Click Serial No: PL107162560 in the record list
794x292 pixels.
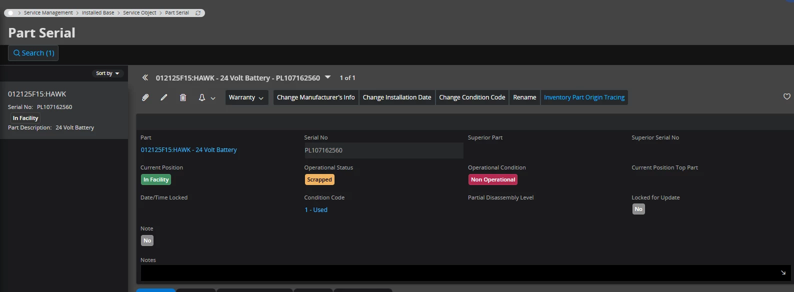click(x=40, y=107)
